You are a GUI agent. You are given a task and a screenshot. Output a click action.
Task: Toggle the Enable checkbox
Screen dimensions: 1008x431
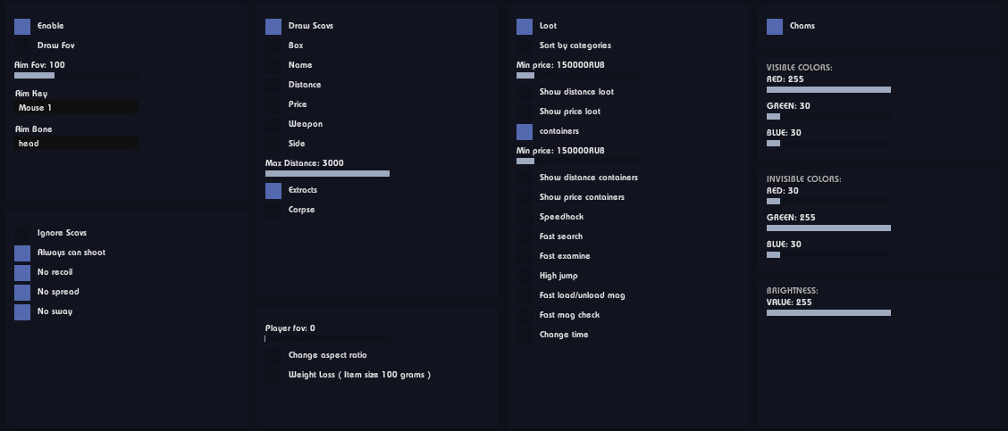click(22, 27)
